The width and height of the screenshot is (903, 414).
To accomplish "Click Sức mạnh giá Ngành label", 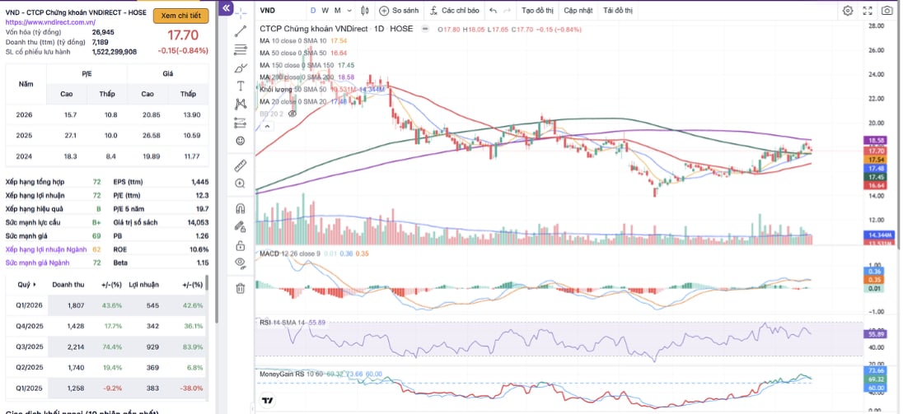I will click(37, 263).
